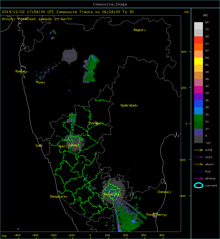220x239 pixels.
Task: Click the cyan current ellipse icon
Action: (198, 185)
